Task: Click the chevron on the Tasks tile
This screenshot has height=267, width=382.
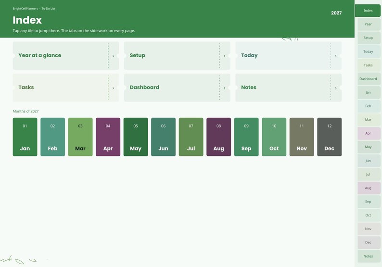Action: pos(113,88)
